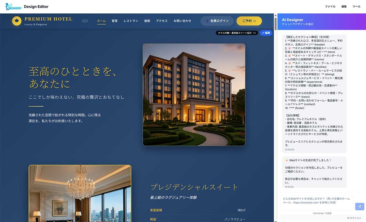Image resolution: width=366 pixels, height=222 pixels.
Task: Open the 施設 navigation link
Action: (x=147, y=21)
